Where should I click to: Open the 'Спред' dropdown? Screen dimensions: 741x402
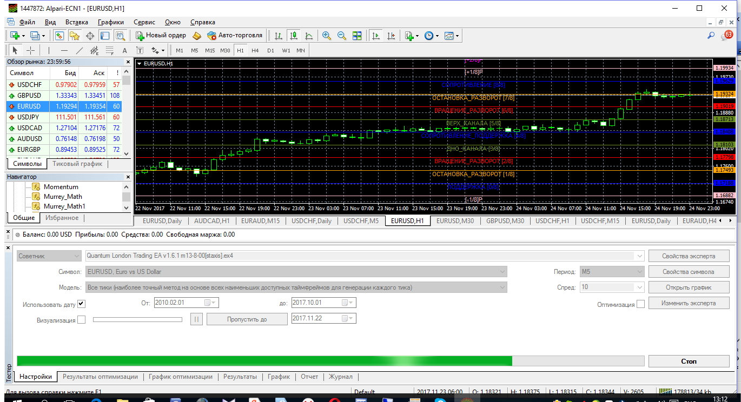(x=612, y=287)
